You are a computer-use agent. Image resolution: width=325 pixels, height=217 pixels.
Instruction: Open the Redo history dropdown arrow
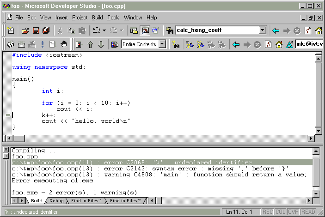click(122, 30)
